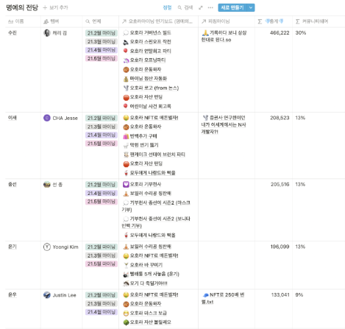Open 오호라 거버넌스 빌드 linked page

pos(150,32)
